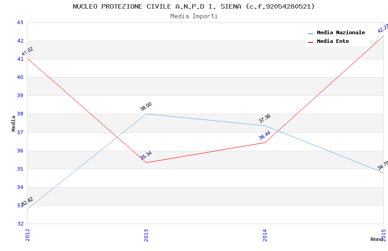Select the 35.34 data point label
Screen dimensions: 388x251
tap(146, 155)
